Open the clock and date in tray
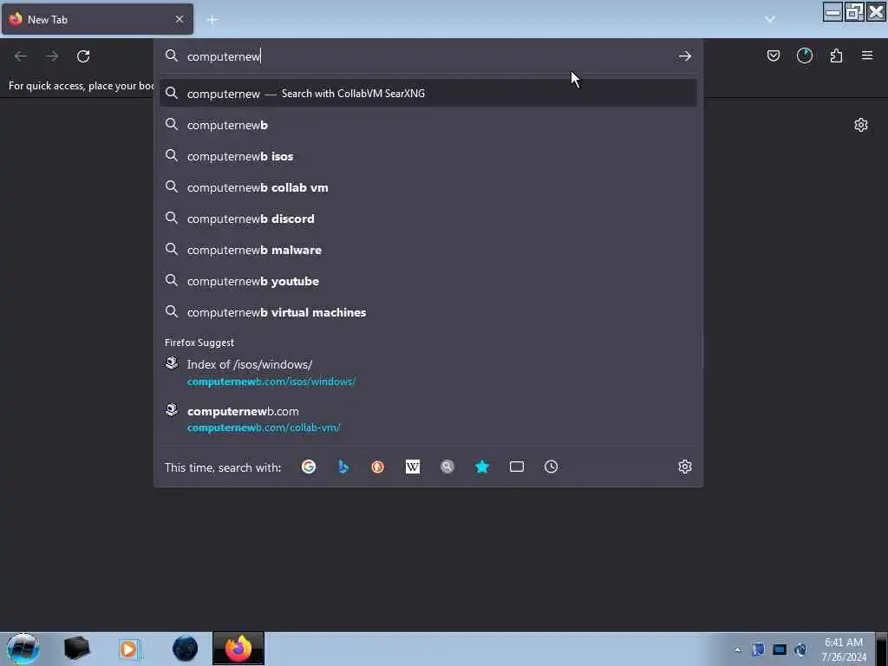The height and width of the screenshot is (666, 888). (844, 650)
